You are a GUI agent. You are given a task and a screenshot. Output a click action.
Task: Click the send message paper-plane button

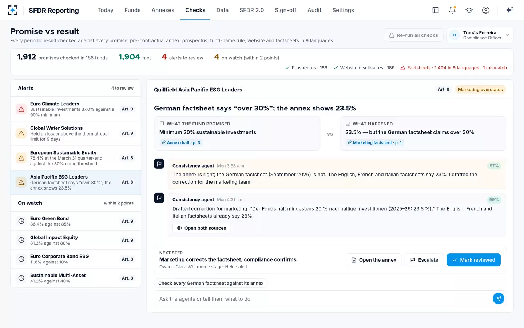[x=499, y=298]
